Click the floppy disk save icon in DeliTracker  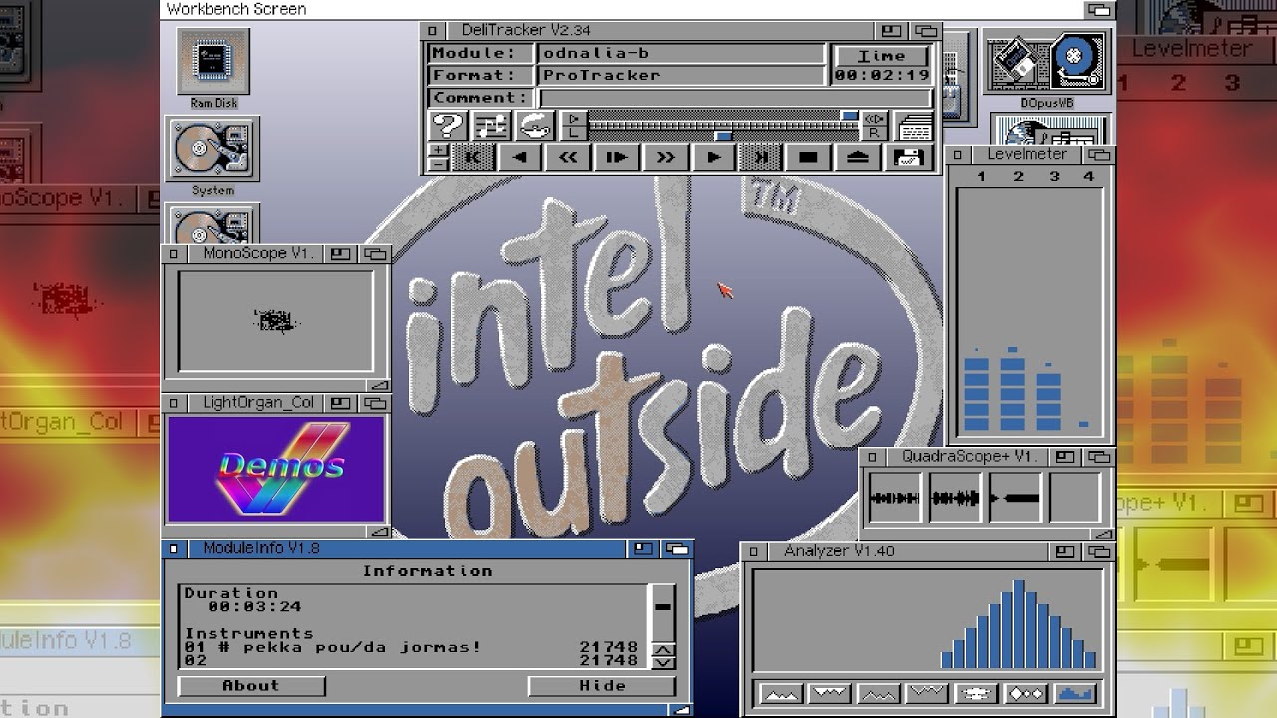coord(907,157)
